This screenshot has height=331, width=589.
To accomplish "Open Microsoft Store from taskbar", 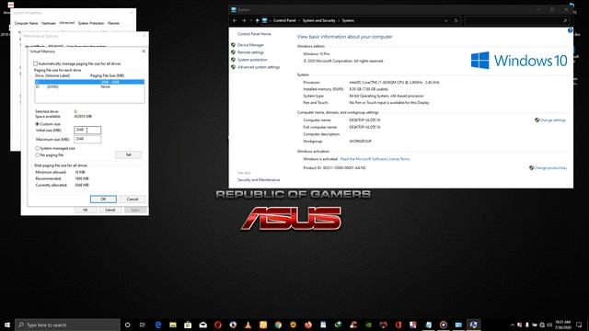I will [188, 325].
